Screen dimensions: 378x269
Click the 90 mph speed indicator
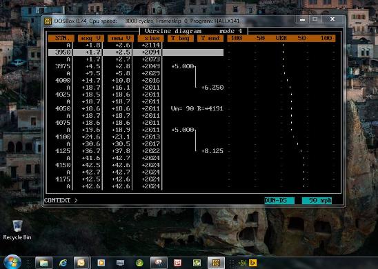(x=317, y=201)
